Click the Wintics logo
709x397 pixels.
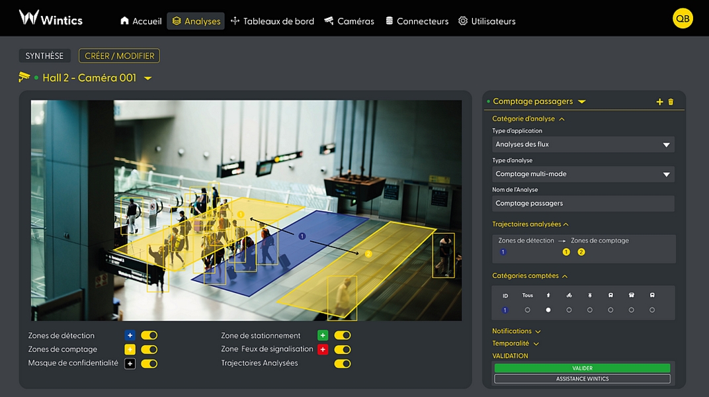51,19
